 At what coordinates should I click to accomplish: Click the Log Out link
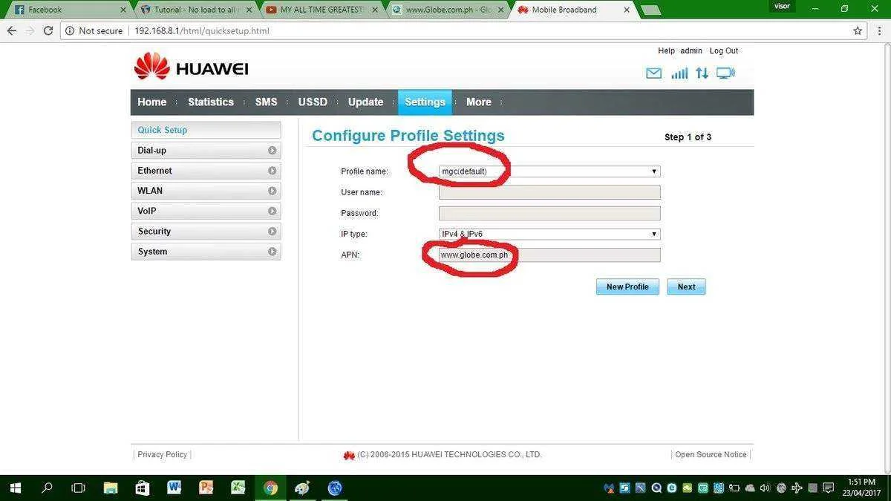click(723, 50)
